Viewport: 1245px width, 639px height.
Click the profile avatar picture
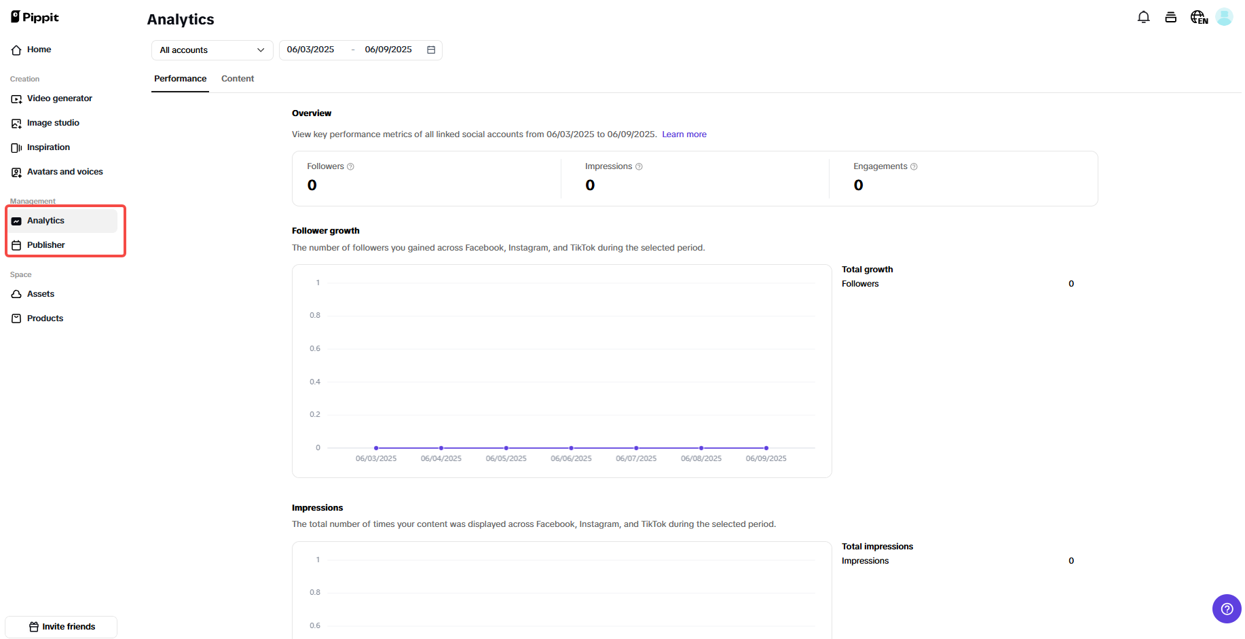[1224, 17]
